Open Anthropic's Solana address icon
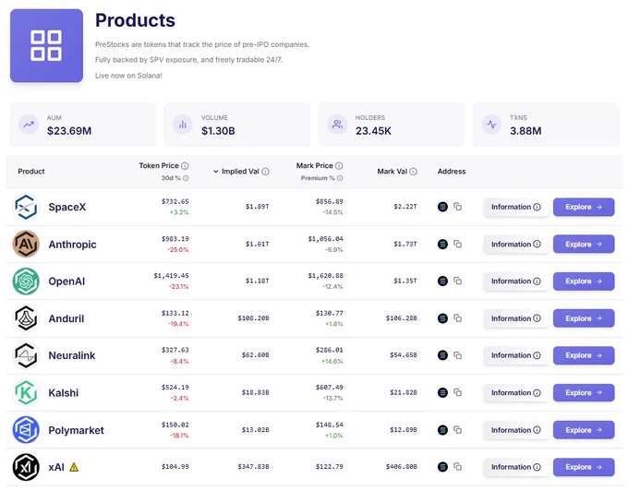This screenshot has width=628, height=491. [x=442, y=244]
